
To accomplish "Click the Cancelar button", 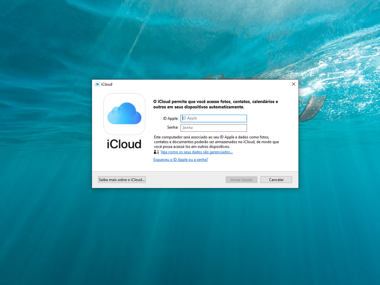I will click(x=276, y=180).
